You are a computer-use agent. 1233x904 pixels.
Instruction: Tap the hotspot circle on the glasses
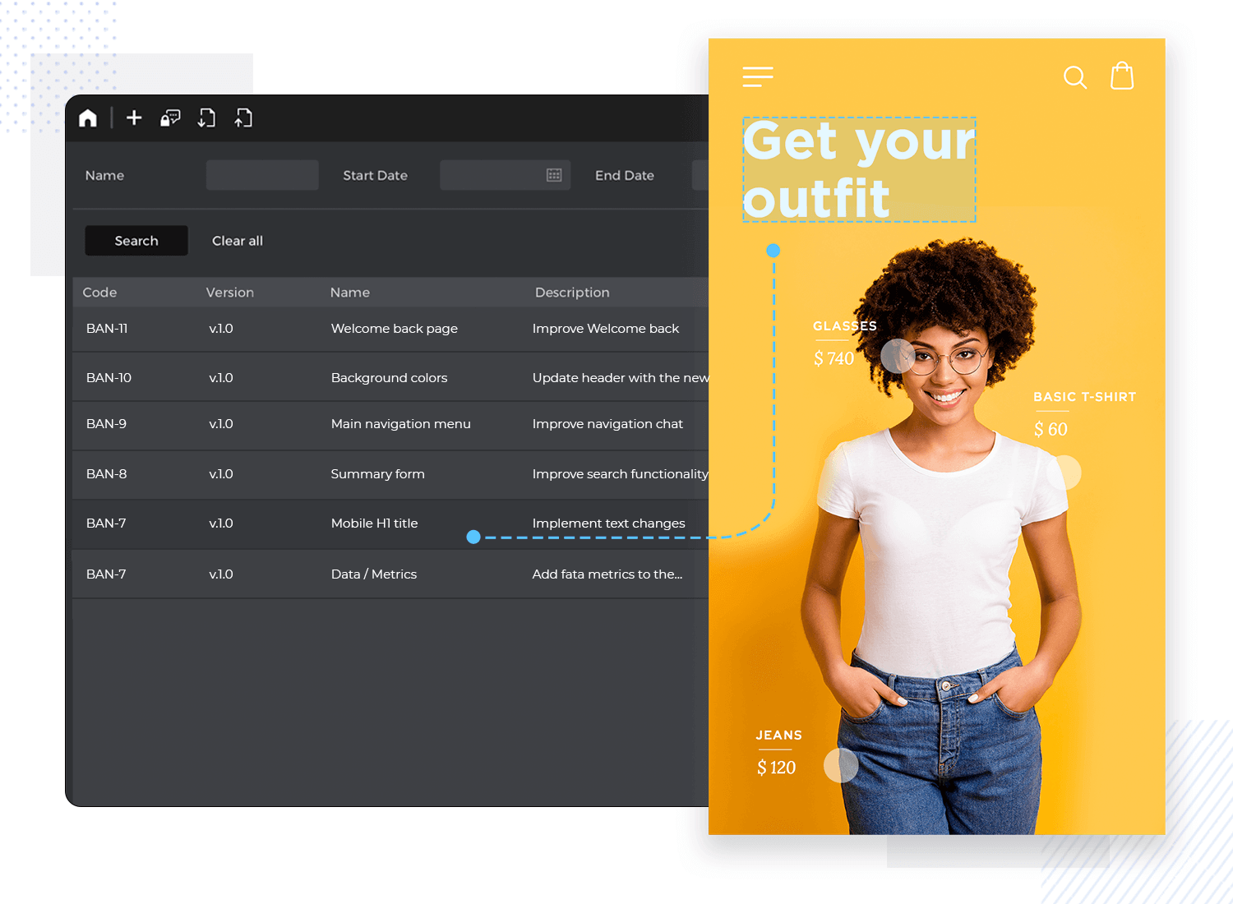898,356
